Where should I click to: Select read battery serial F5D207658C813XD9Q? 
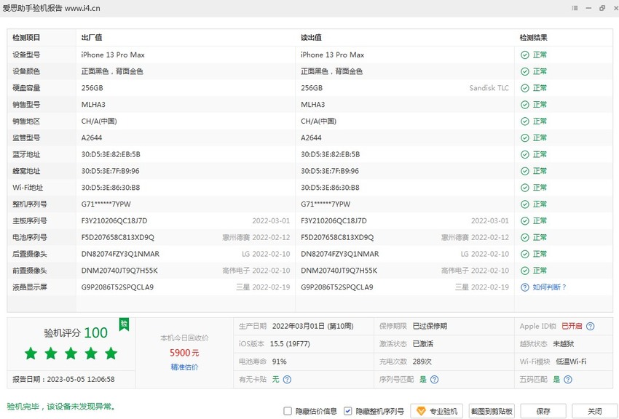coord(337,237)
